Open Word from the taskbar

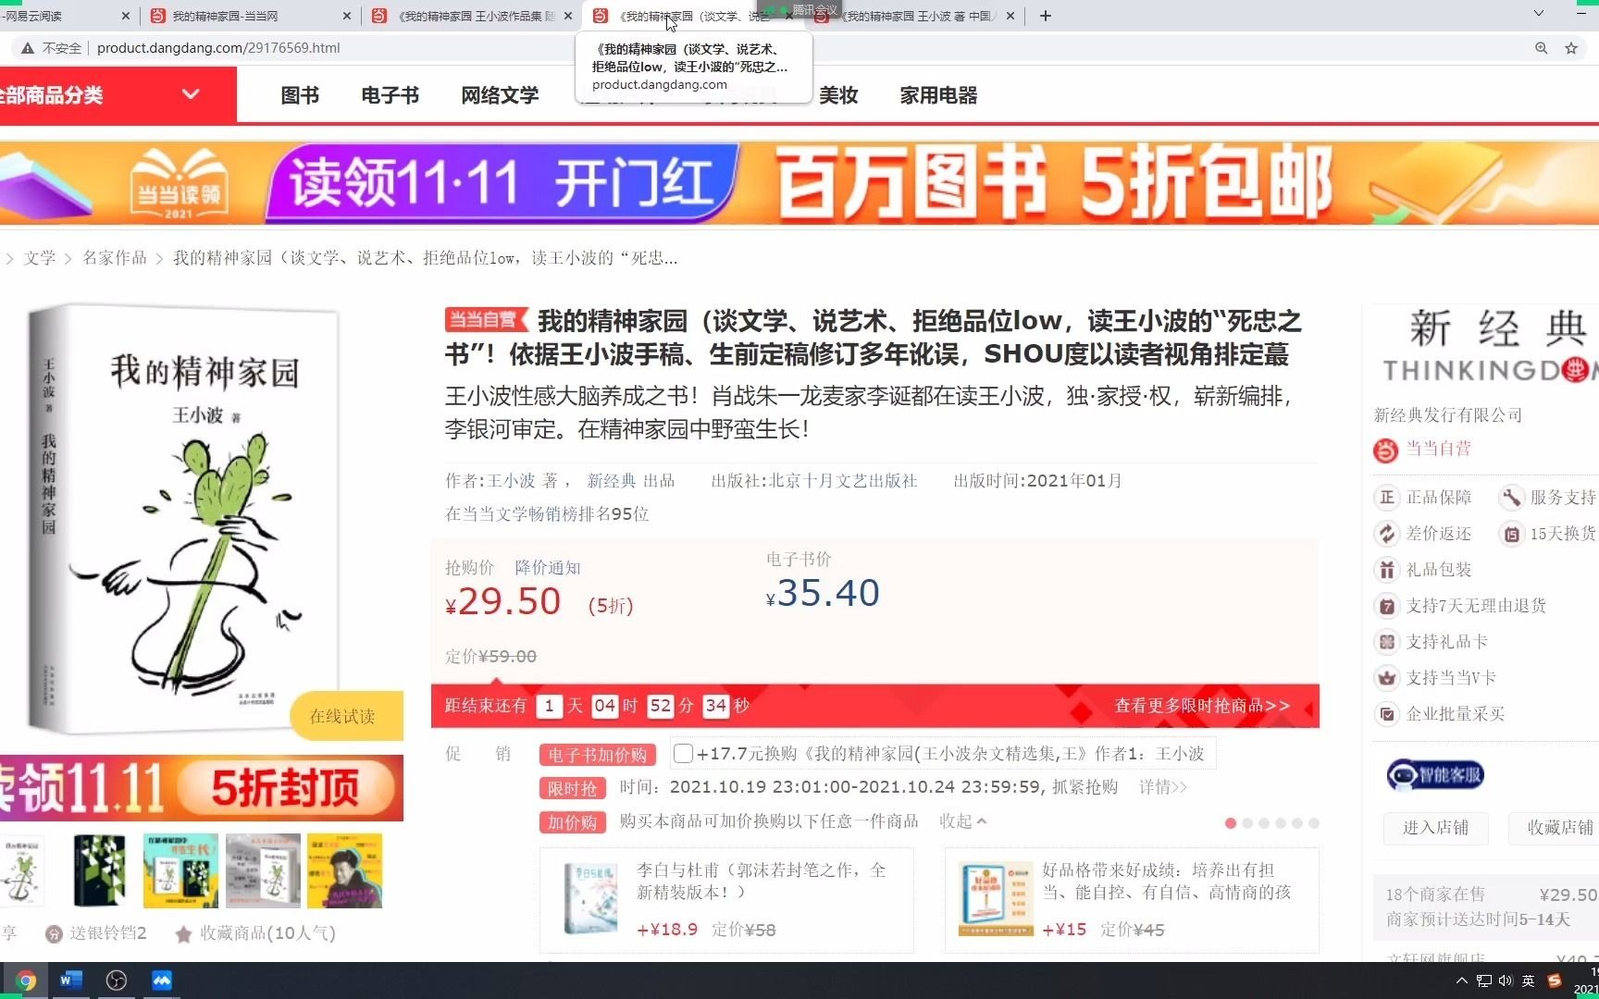click(70, 980)
